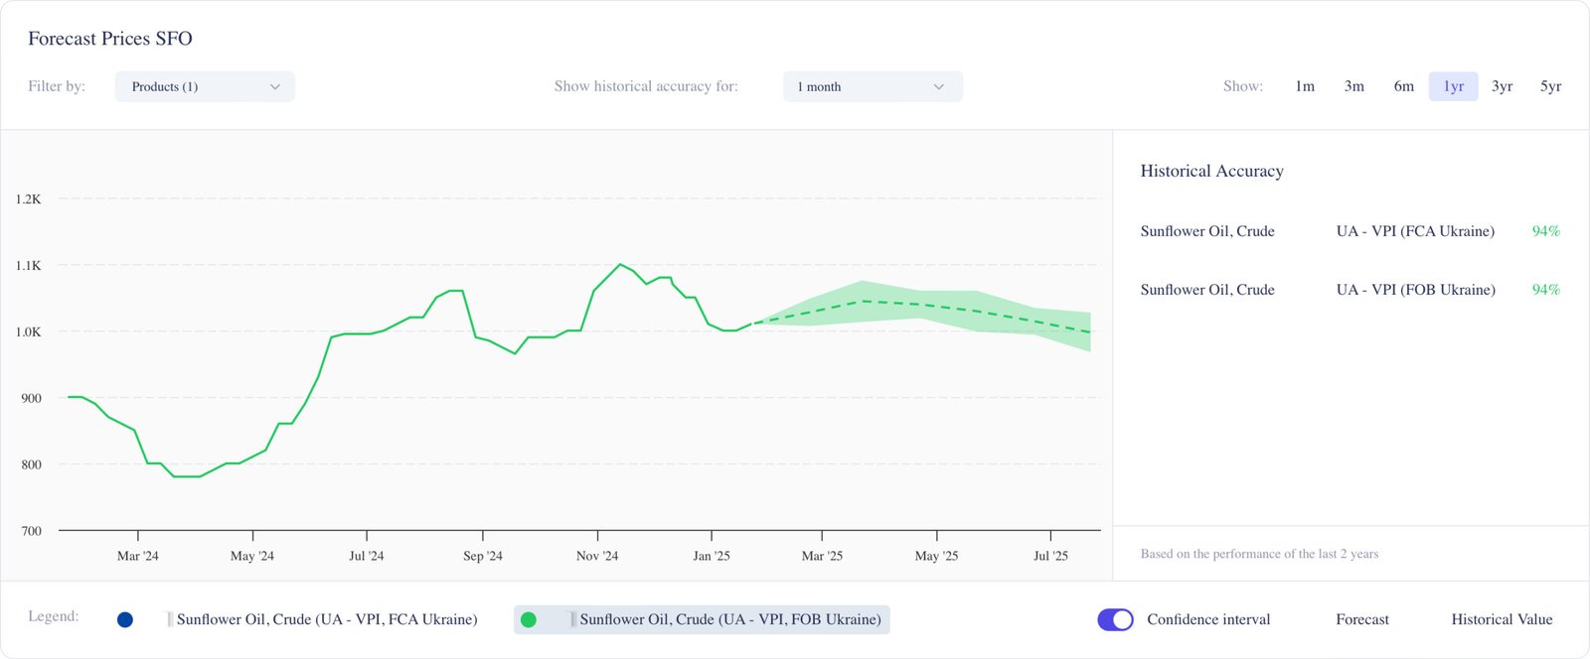Select Sunflower Oil FCA Ukraine legend entry
The height and width of the screenshot is (659, 1590).
[x=326, y=619]
